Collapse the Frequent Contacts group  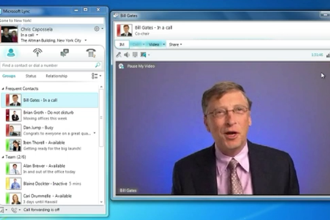3,89
